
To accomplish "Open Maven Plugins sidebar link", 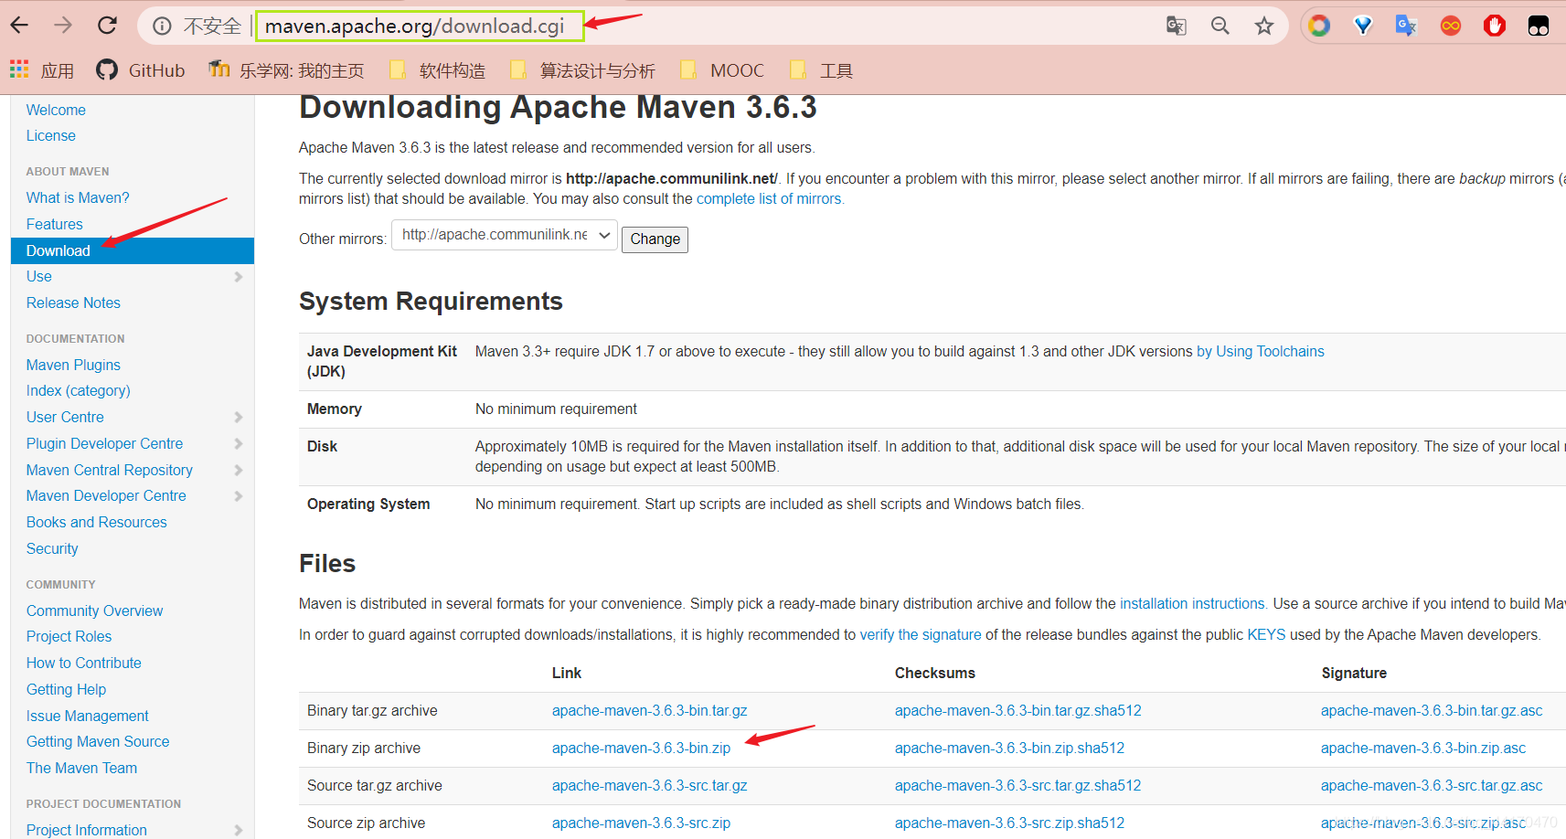I will click(73, 365).
